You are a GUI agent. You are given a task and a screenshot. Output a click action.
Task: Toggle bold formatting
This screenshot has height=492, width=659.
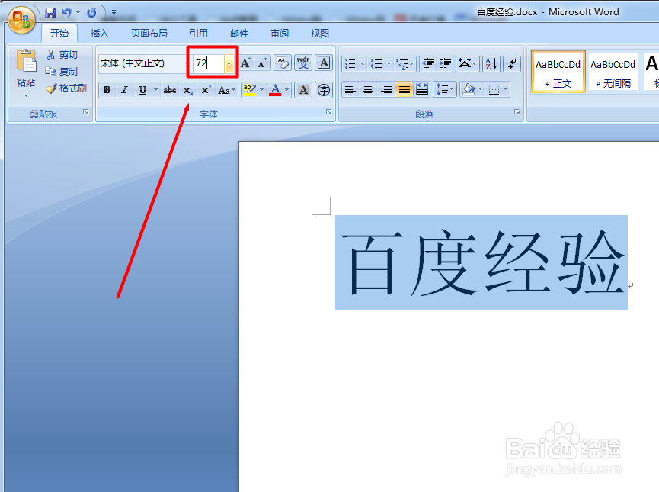[x=107, y=90]
